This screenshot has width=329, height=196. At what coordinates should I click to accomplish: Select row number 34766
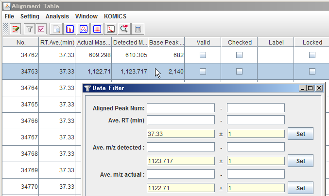click(20, 121)
